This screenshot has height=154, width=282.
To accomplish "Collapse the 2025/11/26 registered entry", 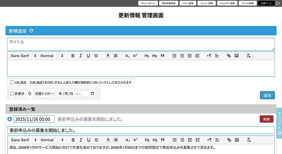I will [10, 119].
